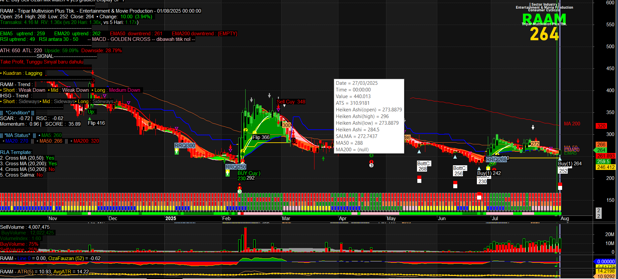The image size is (618, 279).
Task: Click the orange 272 chart label
Action: (x=535, y=144)
